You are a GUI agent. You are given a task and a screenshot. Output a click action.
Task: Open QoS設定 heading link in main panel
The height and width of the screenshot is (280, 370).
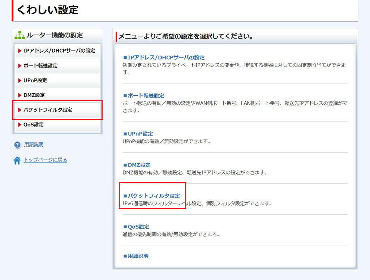[138, 227]
